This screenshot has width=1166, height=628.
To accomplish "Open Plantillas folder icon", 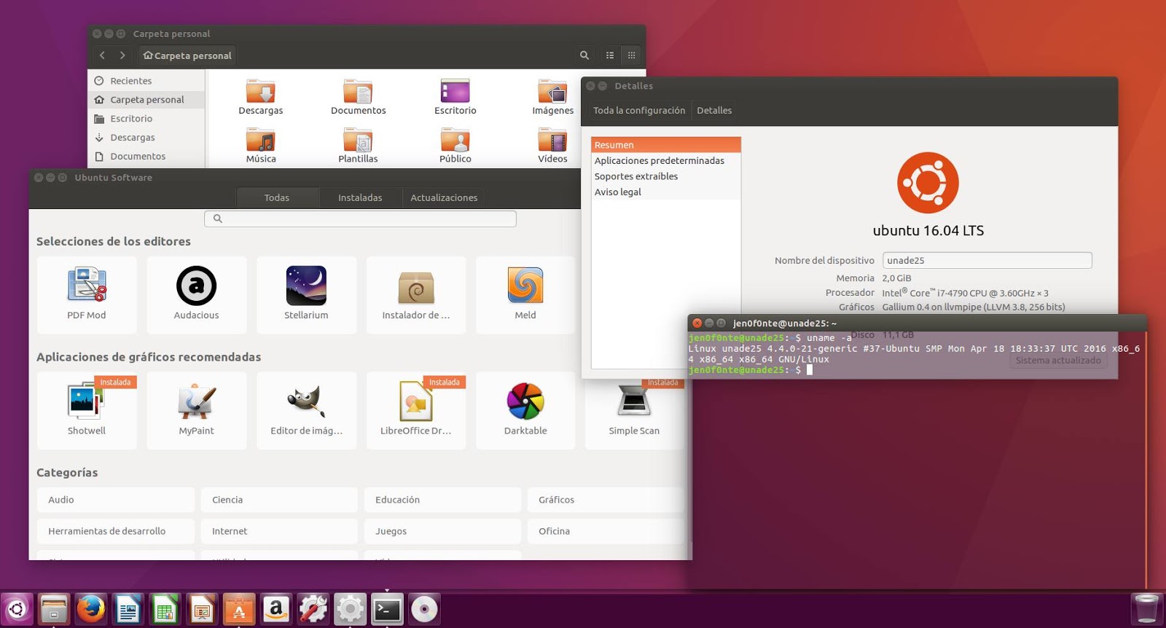I will pyautogui.click(x=358, y=145).
